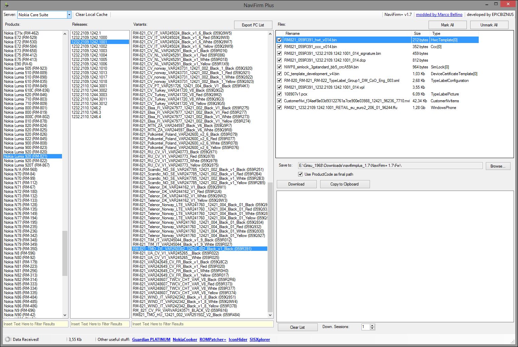The height and width of the screenshot is (347, 518).
Task: Decrease the Down. Sessions stepper value
Action: [372, 328]
